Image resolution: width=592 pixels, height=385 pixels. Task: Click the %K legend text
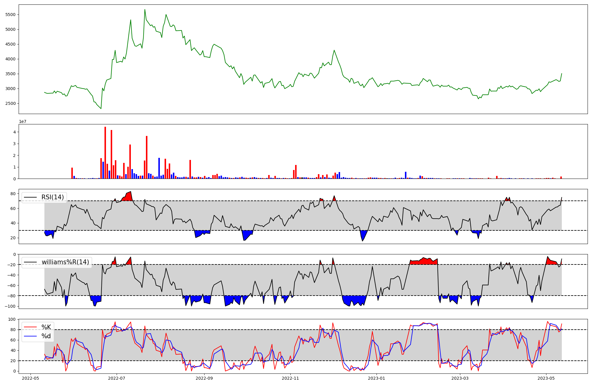[46, 327]
